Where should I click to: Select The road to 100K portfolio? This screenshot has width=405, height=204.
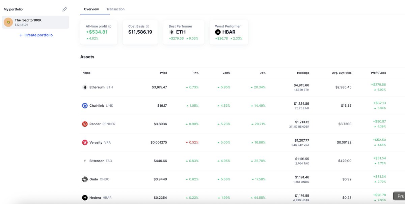click(x=35, y=22)
